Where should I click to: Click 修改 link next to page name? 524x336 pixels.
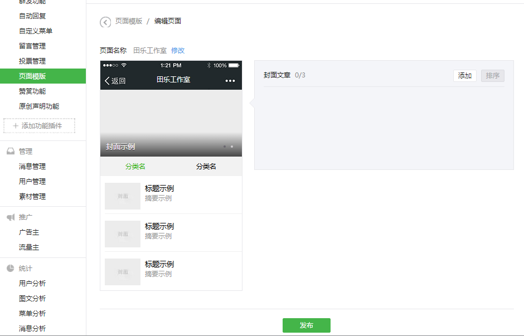pos(178,51)
